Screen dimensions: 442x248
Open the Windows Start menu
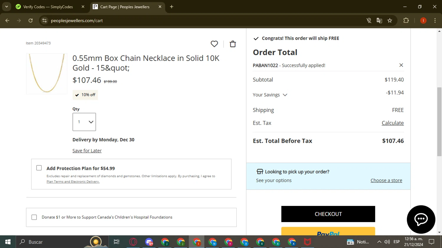click(8, 242)
